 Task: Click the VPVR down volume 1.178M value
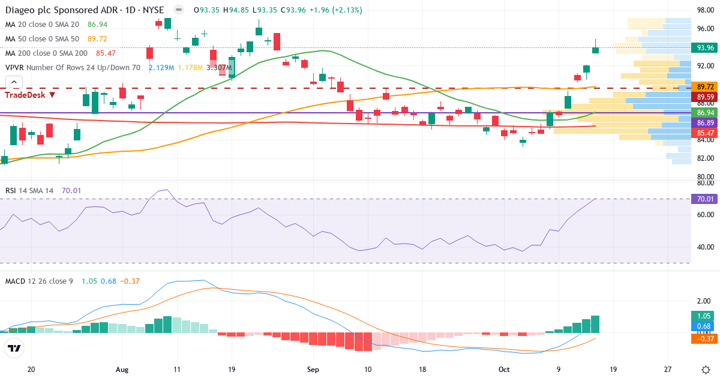tap(190, 68)
